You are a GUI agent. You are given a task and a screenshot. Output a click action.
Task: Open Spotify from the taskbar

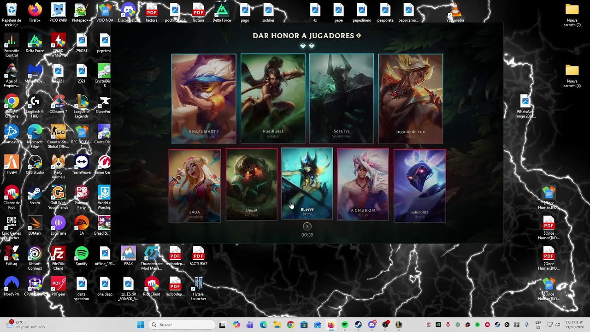345,325
